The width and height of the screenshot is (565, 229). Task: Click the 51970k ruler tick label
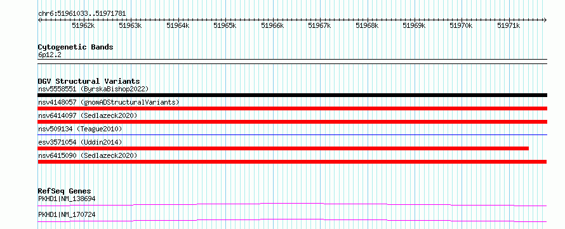[x=462, y=25]
